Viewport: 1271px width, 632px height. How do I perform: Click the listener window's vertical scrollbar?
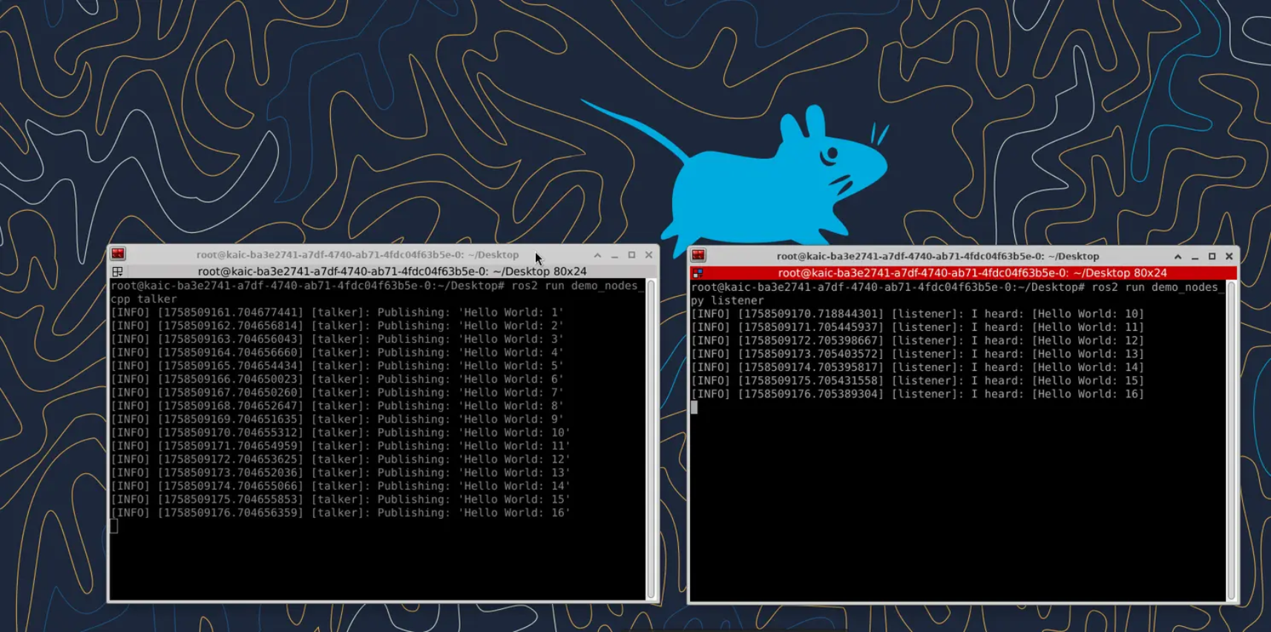(x=1231, y=439)
